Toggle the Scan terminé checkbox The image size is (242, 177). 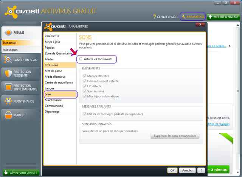click(84, 91)
